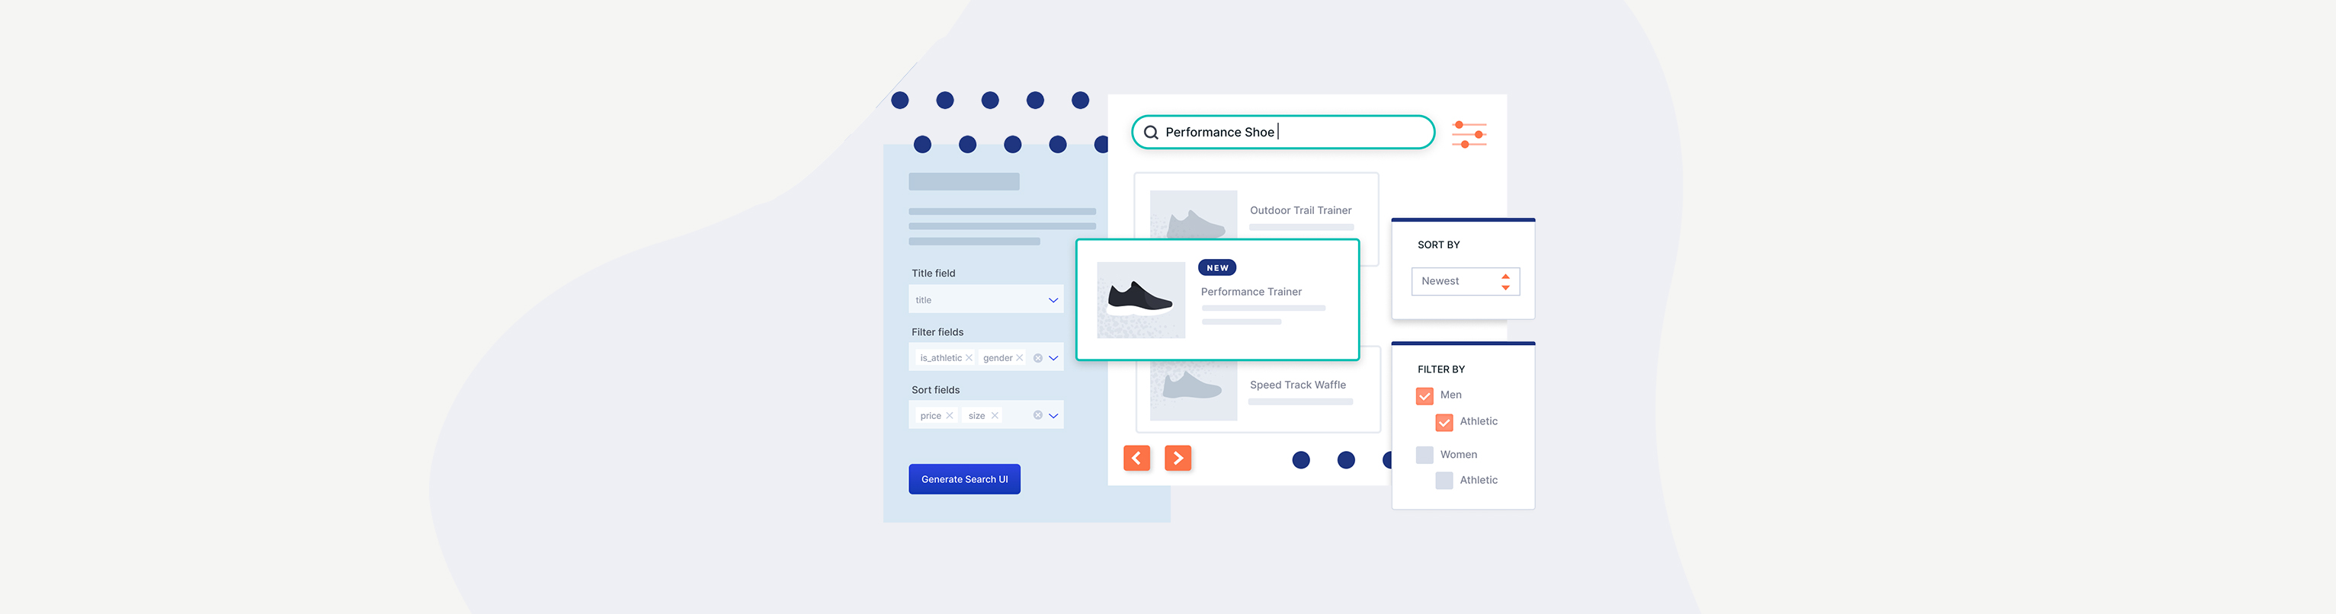Open the Sort By Newest dropdown
The width and height of the screenshot is (2336, 614).
click(1465, 281)
